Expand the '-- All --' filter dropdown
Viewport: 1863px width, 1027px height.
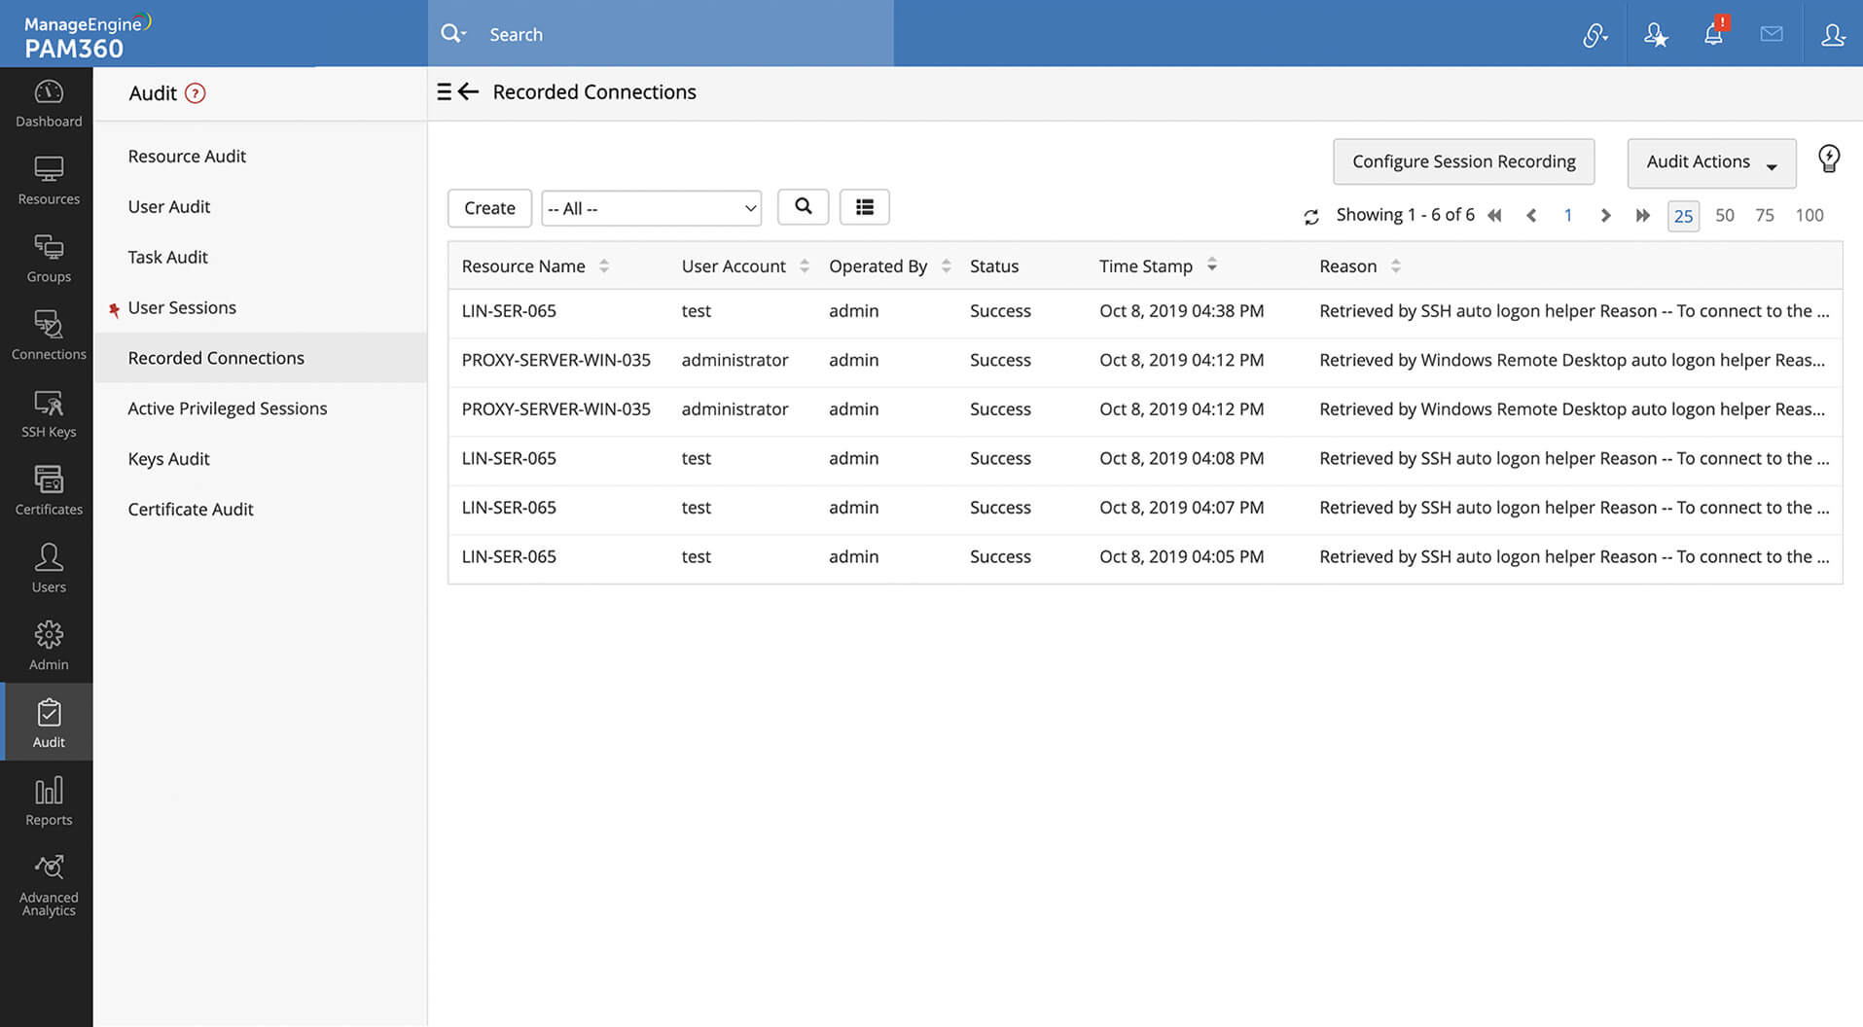[x=651, y=208]
